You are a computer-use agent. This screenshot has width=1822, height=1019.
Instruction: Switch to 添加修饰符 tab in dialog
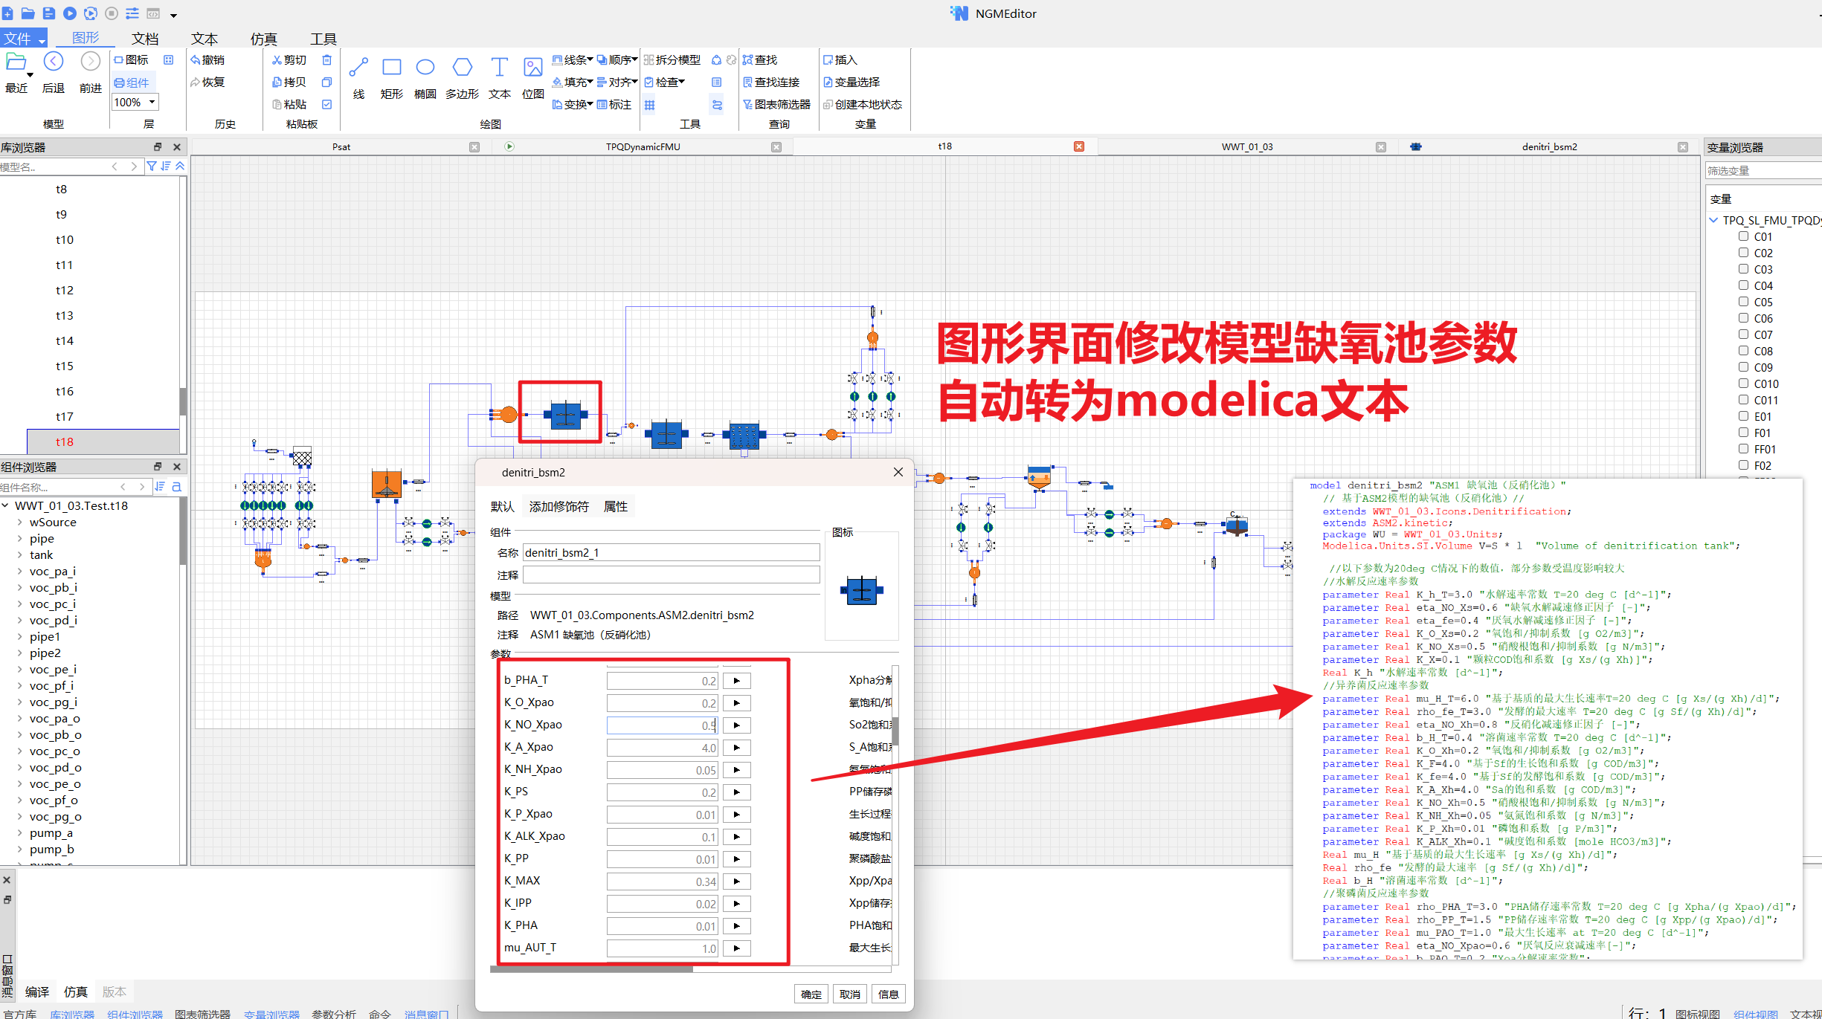click(x=559, y=506)
